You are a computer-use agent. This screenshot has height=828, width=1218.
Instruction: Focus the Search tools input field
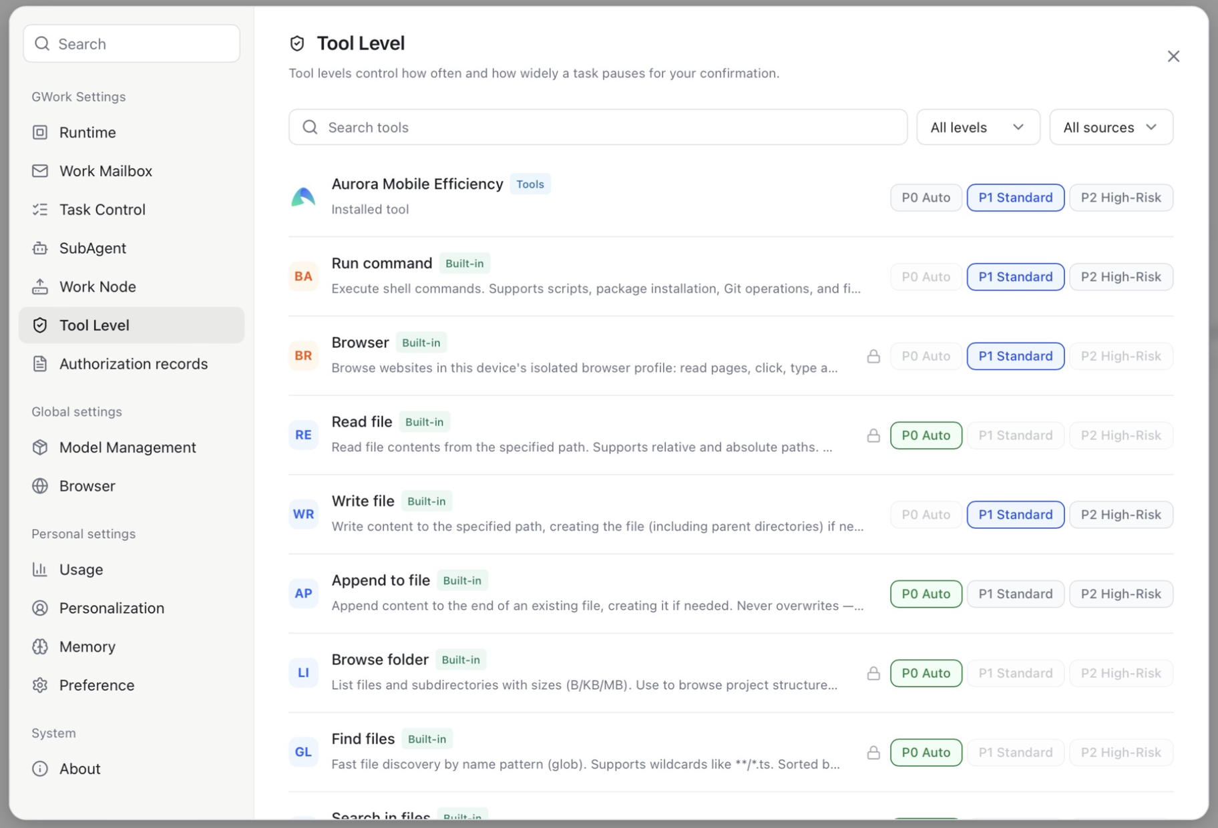[598, 127]
